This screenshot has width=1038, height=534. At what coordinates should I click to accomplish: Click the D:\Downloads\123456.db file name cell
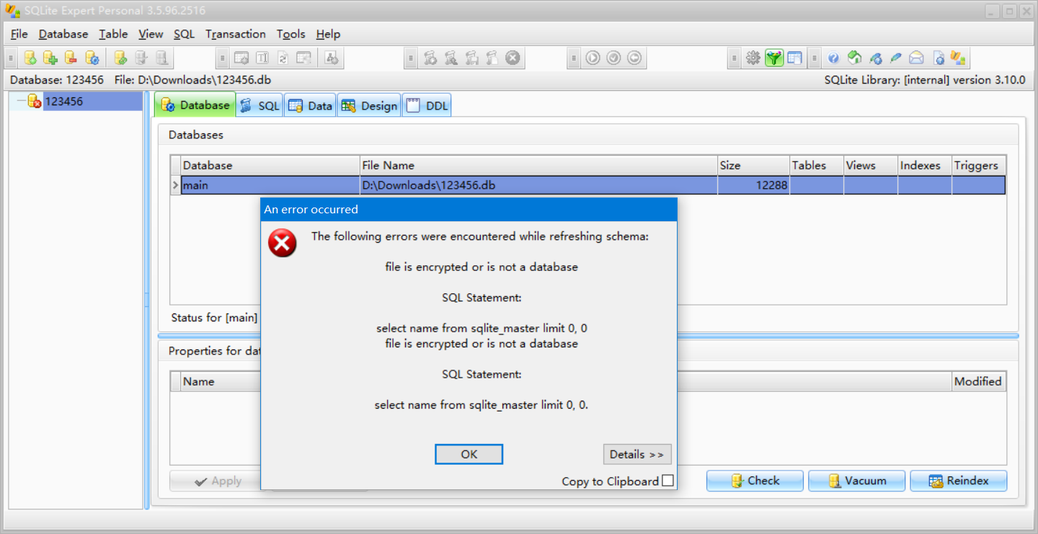pos(538,185)
